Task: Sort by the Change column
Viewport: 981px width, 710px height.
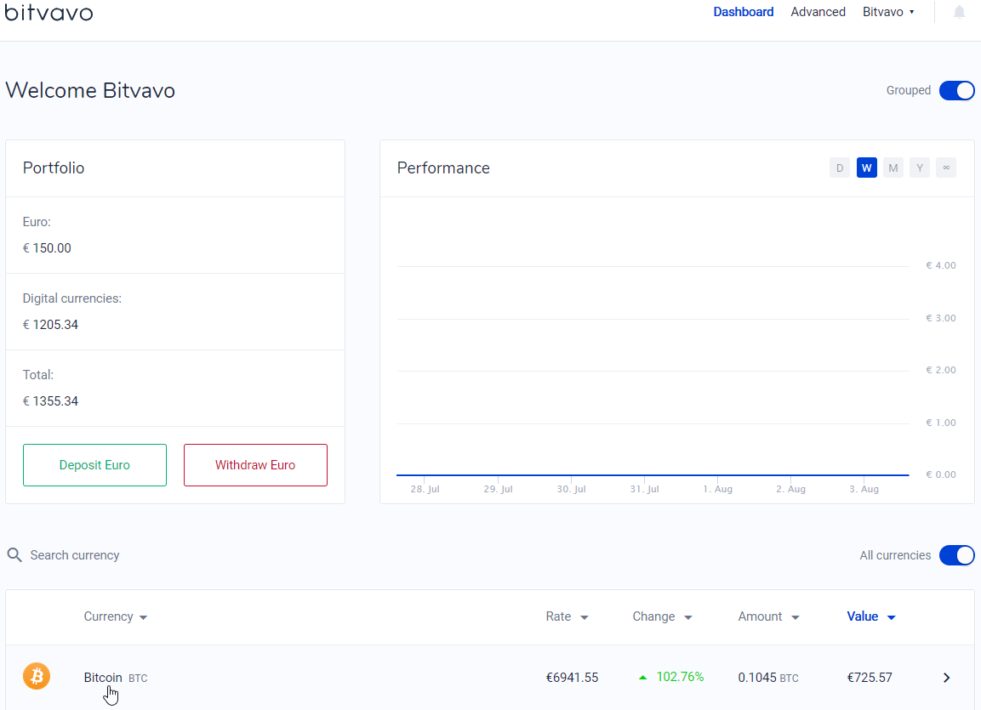Action: (663, 616)
